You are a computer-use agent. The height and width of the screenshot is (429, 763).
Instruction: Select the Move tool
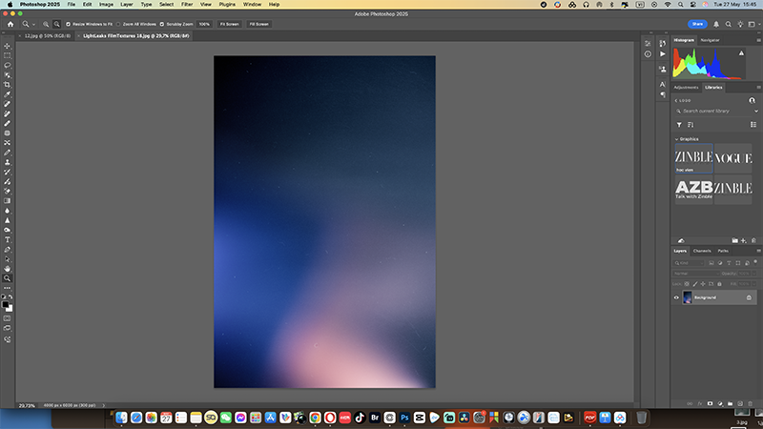(x=7, y=46)
